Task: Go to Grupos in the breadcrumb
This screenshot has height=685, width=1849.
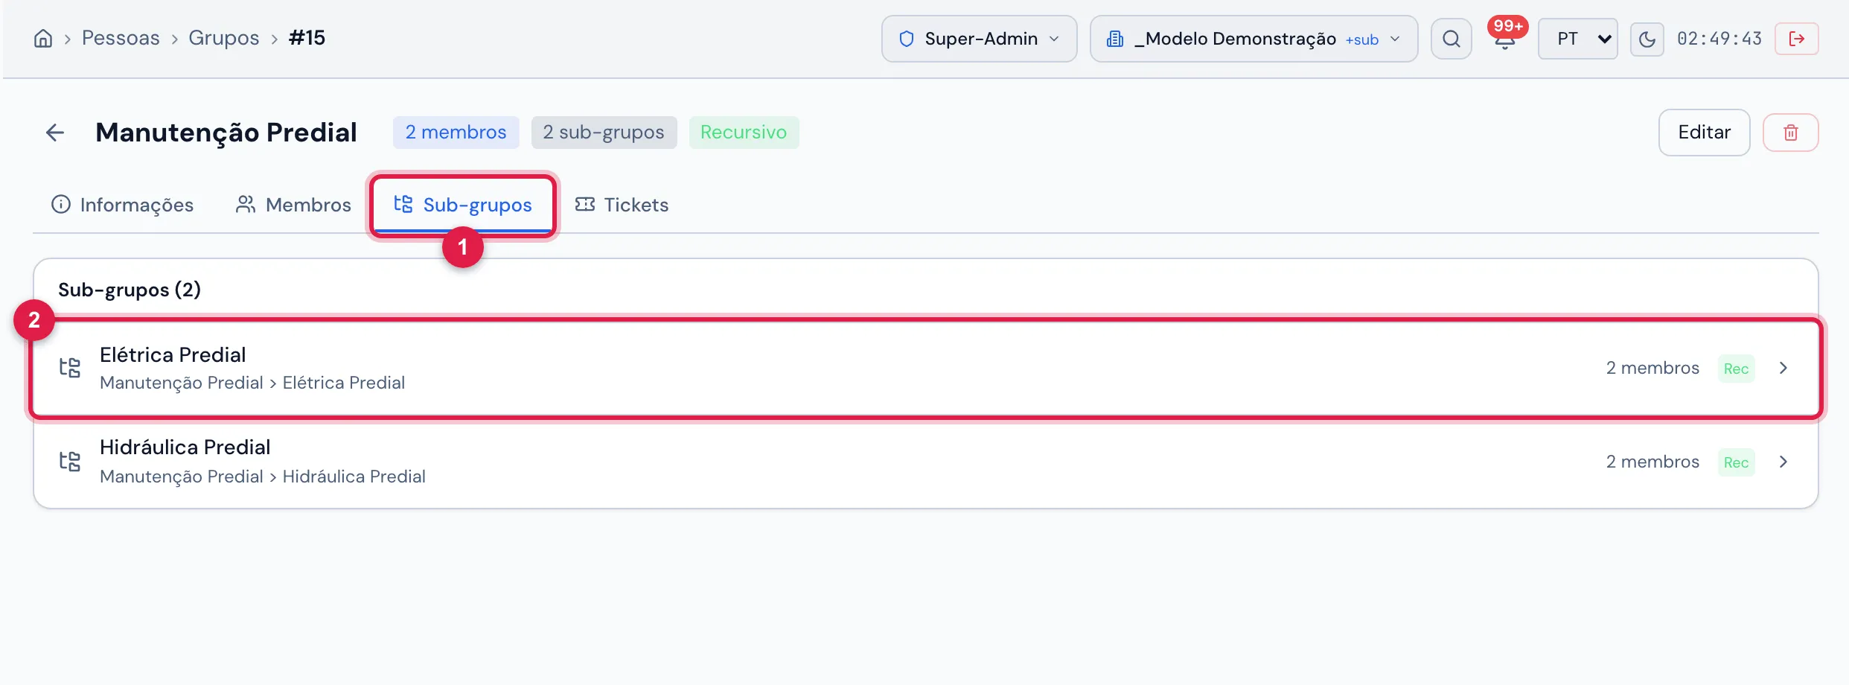Action: [x=224, y=38]
